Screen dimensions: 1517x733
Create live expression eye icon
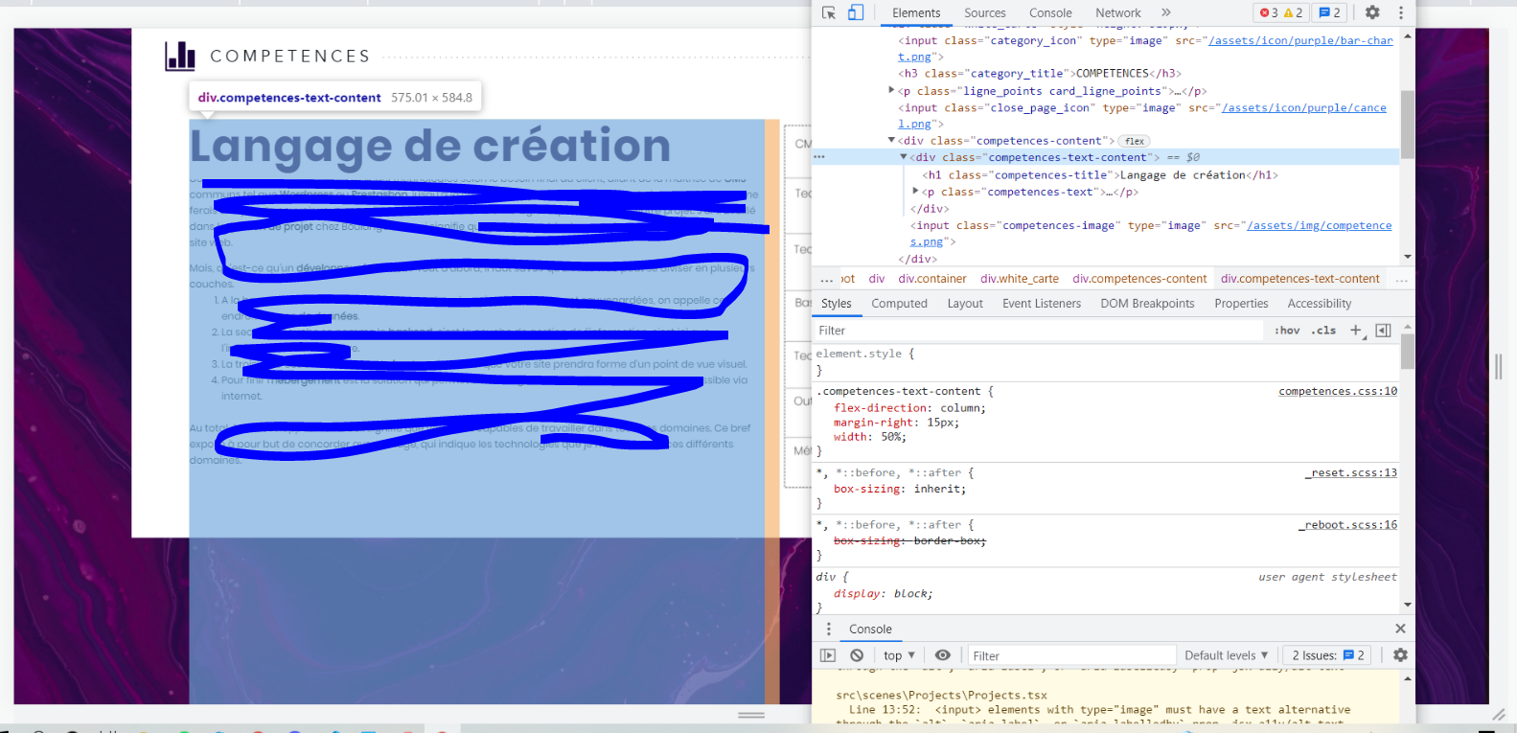[x=943, y=655]
